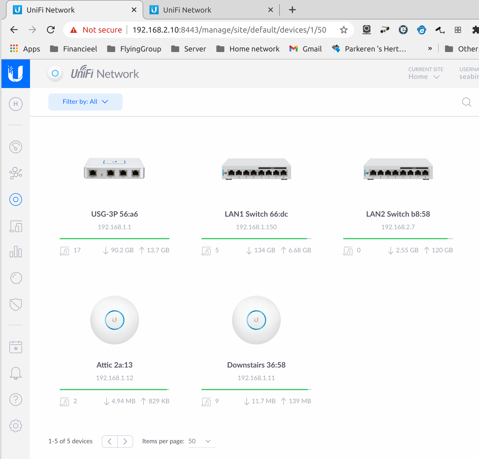This screenshot has height=459, width=479.
Task: Click the USG-3P green status bar
Action: coord(115,238)
